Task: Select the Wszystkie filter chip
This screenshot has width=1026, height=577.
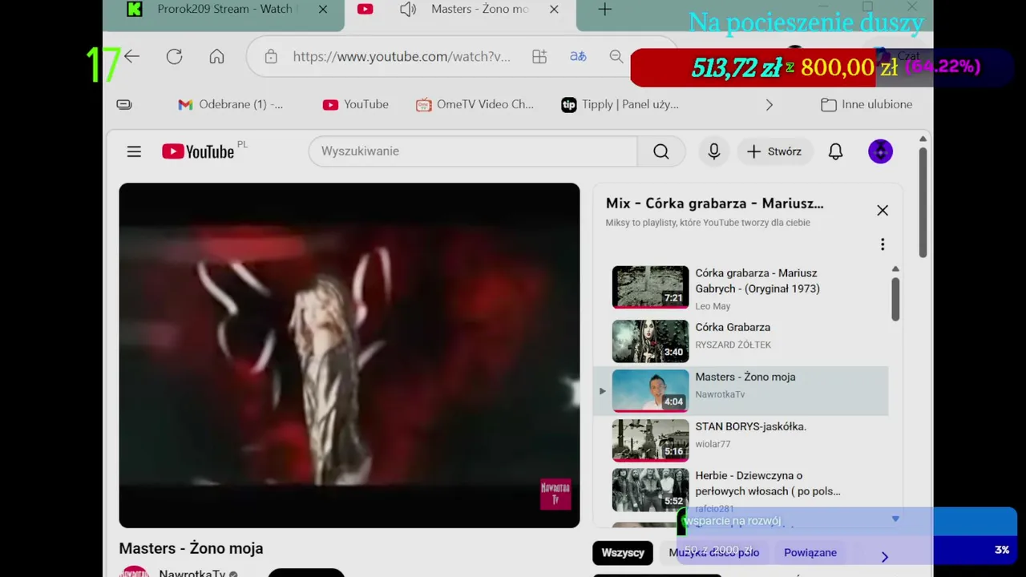Action: click(x=623, y=552)
